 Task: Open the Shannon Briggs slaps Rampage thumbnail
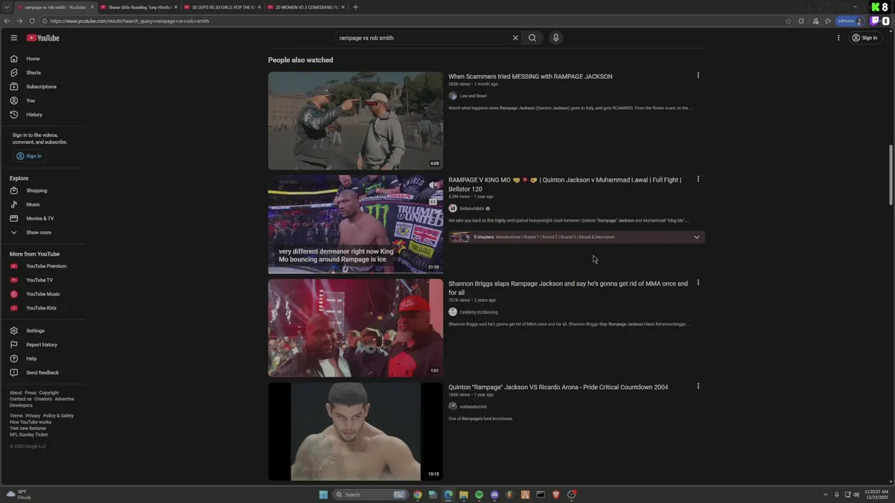coord(355,328)
